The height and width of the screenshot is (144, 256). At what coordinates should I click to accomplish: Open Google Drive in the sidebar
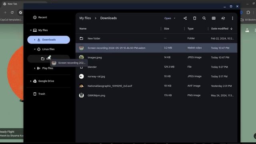[x=49, y=81]
